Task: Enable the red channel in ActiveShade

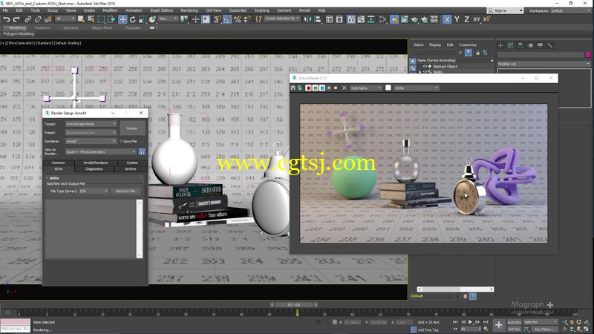Action: (308, 88)
